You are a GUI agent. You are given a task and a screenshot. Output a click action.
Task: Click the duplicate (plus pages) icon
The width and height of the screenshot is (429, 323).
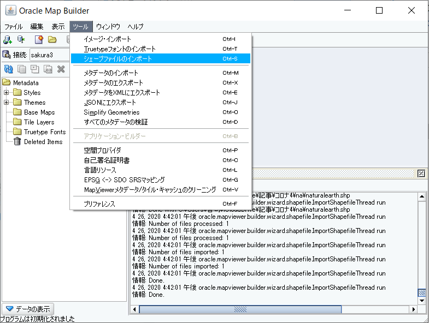click(35, 69)
